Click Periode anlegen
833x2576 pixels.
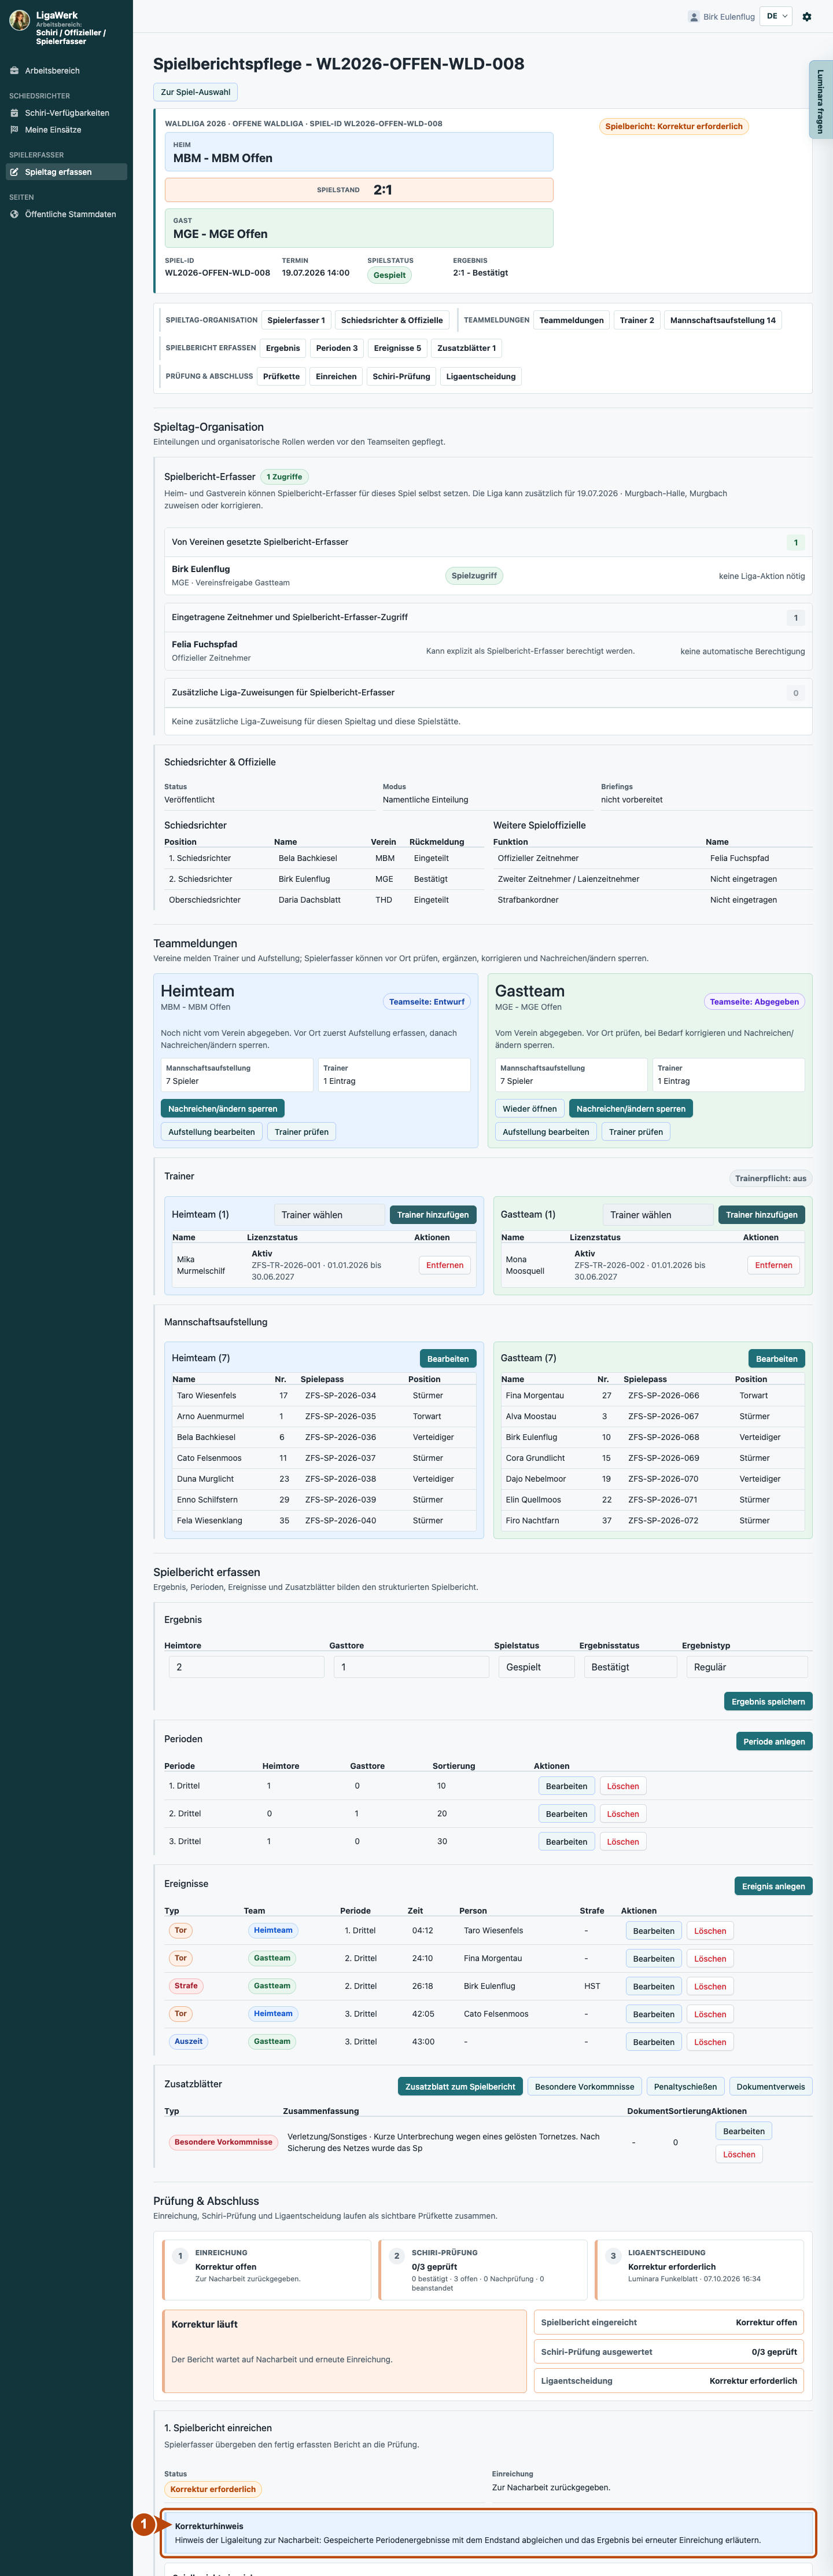pos(774,1741)
